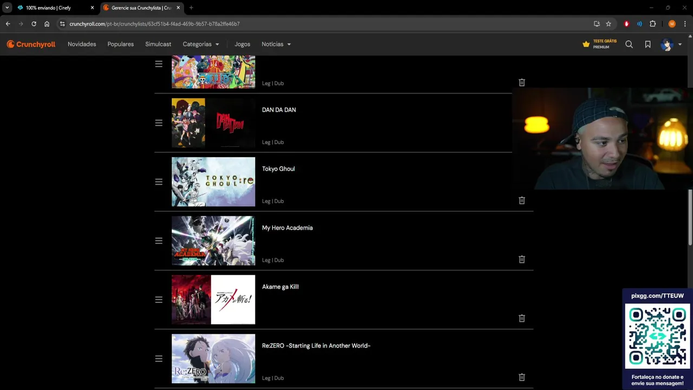Click Leg | Dub under Re:ZERO

(273, 378)
